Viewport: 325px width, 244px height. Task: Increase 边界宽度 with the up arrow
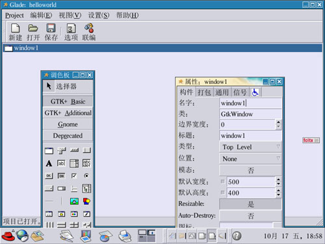278,122
